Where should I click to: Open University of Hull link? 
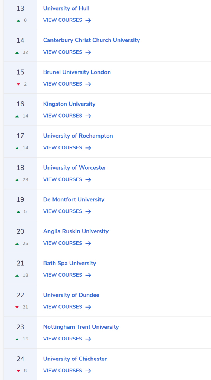tap(66, 8)
